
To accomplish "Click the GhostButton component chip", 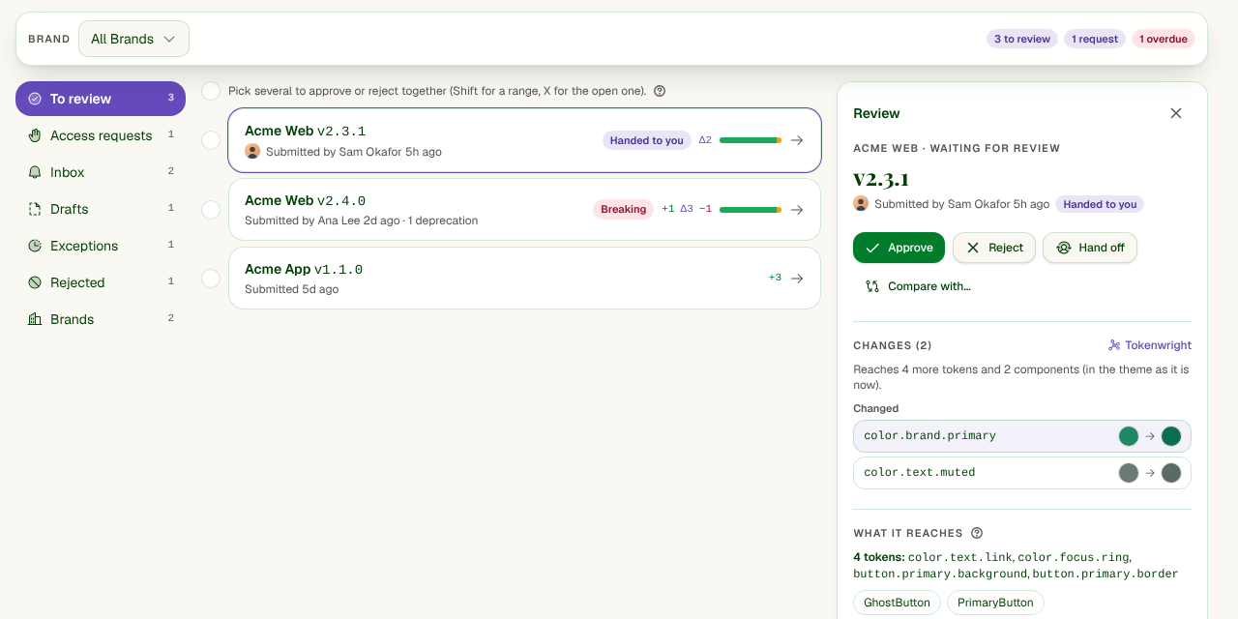I will click(x=897, y=603).
